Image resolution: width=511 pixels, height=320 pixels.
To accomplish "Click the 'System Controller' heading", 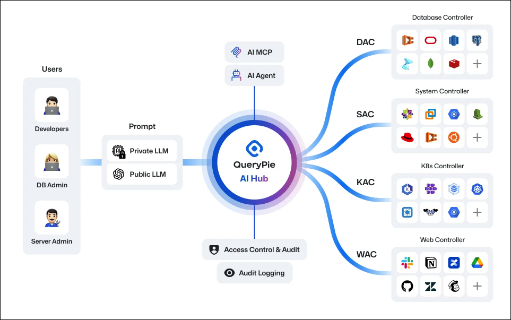I will [442, 91].
